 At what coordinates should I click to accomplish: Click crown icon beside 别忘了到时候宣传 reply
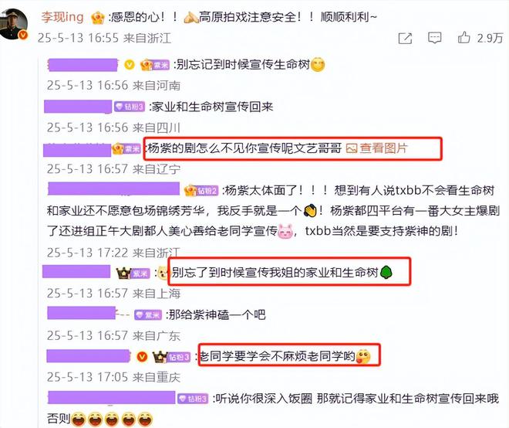click(x=123, y=273)
